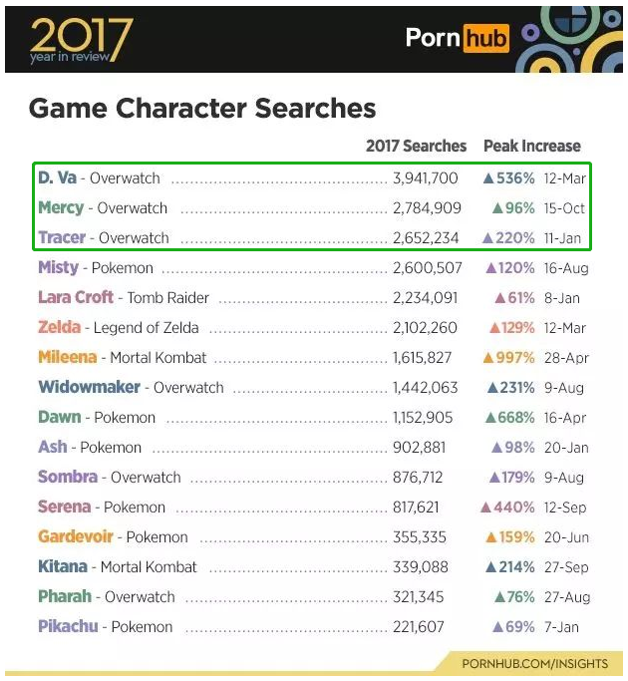
Task: Click the 2017 year in review logo
Action: pos(81,41)
